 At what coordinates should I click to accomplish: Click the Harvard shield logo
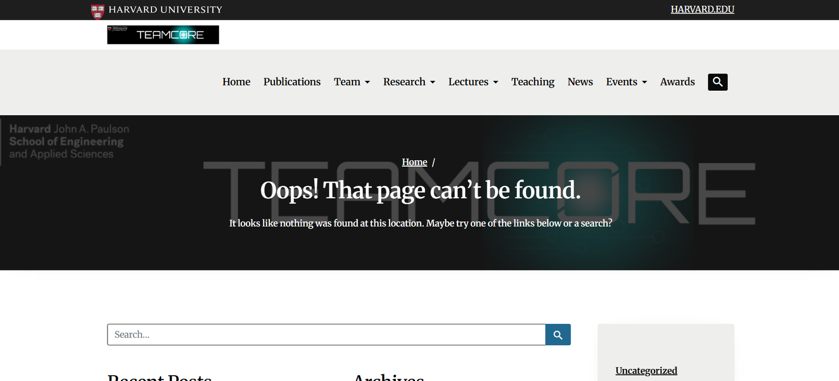coord(98,10)
